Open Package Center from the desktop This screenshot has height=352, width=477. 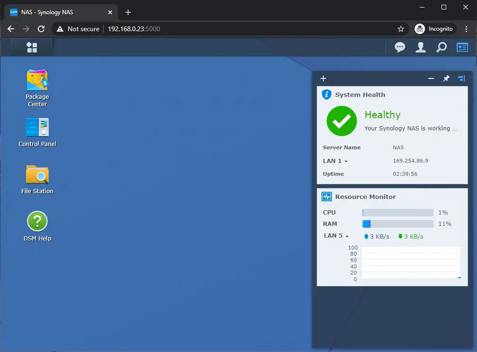pos(37,88)
